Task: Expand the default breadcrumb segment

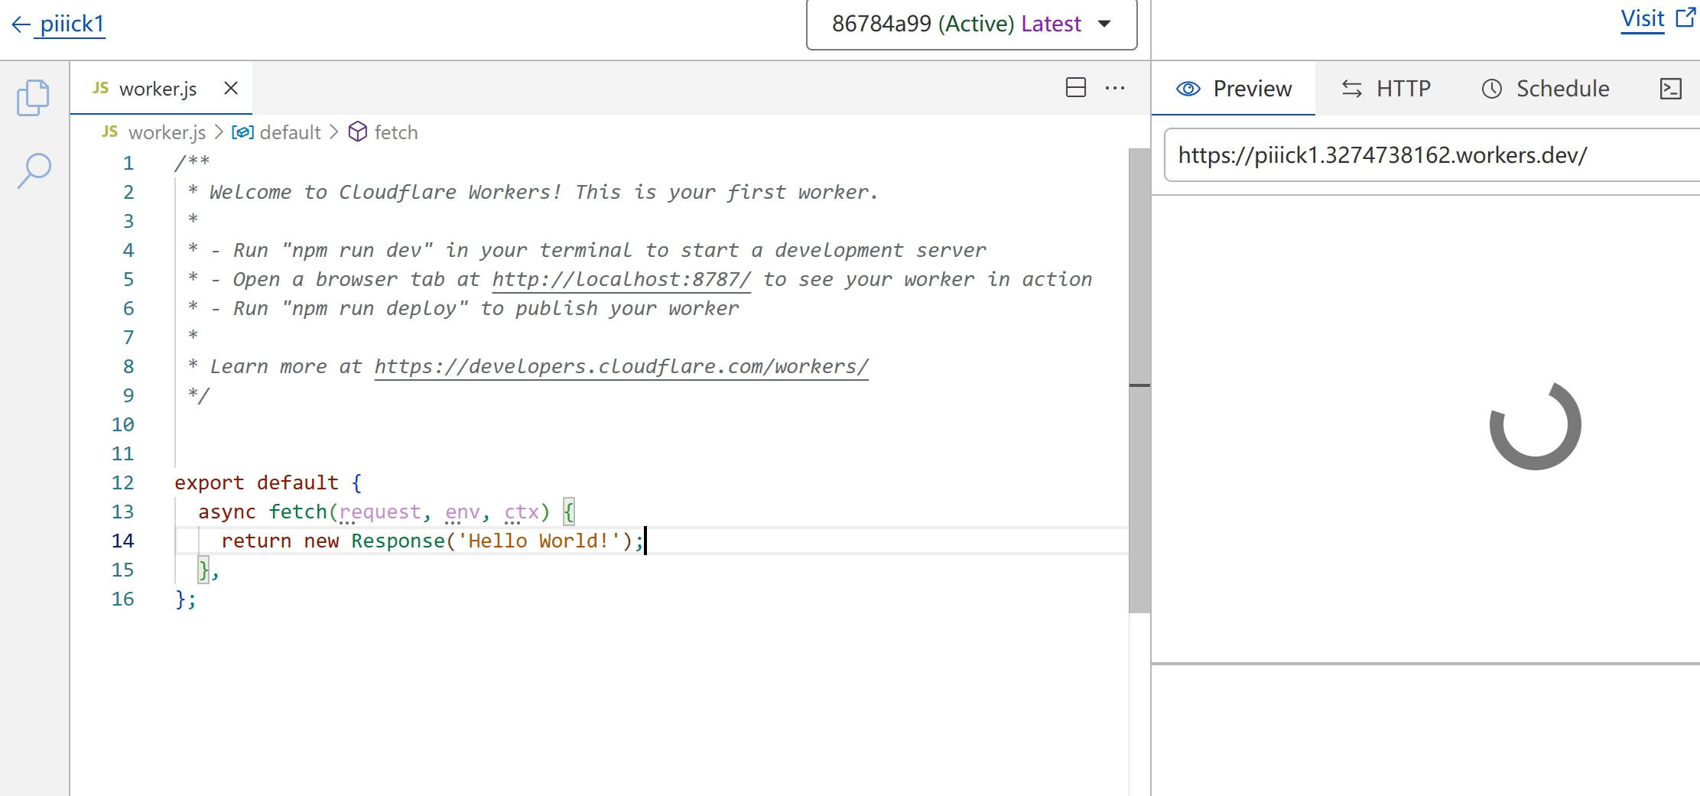Action: click(x=289, y=132)
